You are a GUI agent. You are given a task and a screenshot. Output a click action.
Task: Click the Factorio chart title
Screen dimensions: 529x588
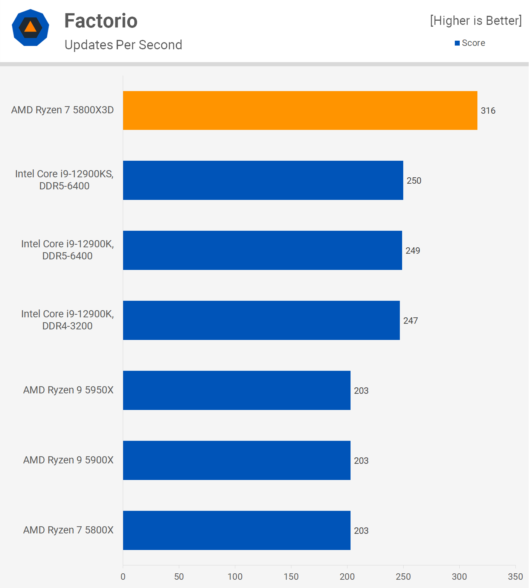101,21
